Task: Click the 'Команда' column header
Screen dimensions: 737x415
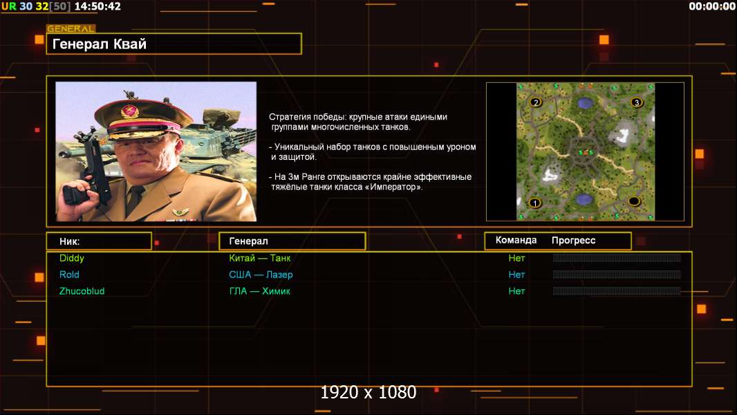Action: click(x=516, y=240)
